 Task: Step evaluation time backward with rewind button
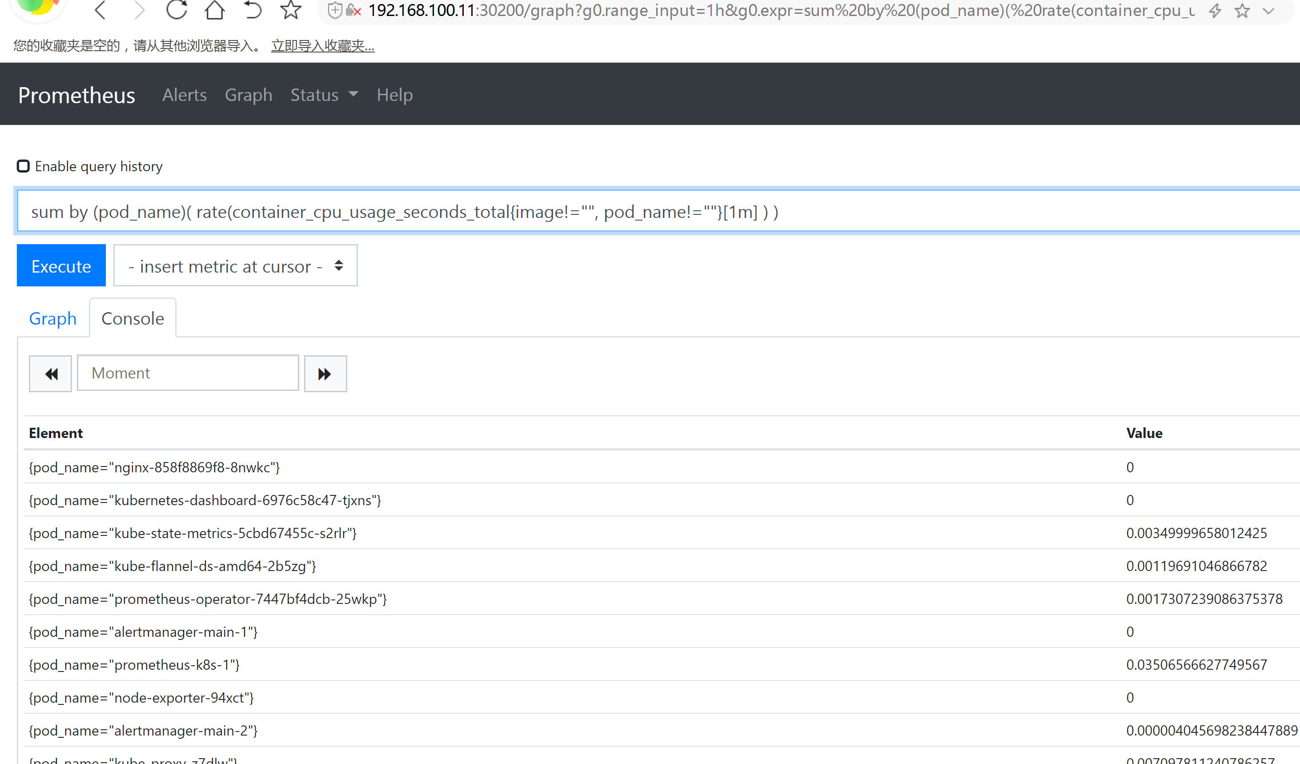(51, 374)
